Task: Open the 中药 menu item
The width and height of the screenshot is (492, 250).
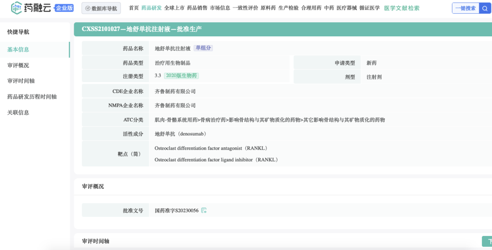Action: [x=329, y=8]
